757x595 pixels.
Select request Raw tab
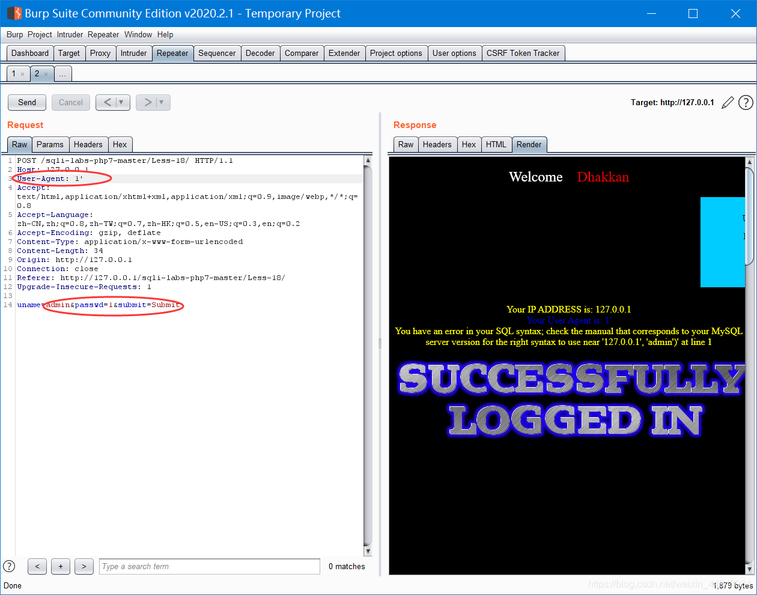[x=20, y=144]
